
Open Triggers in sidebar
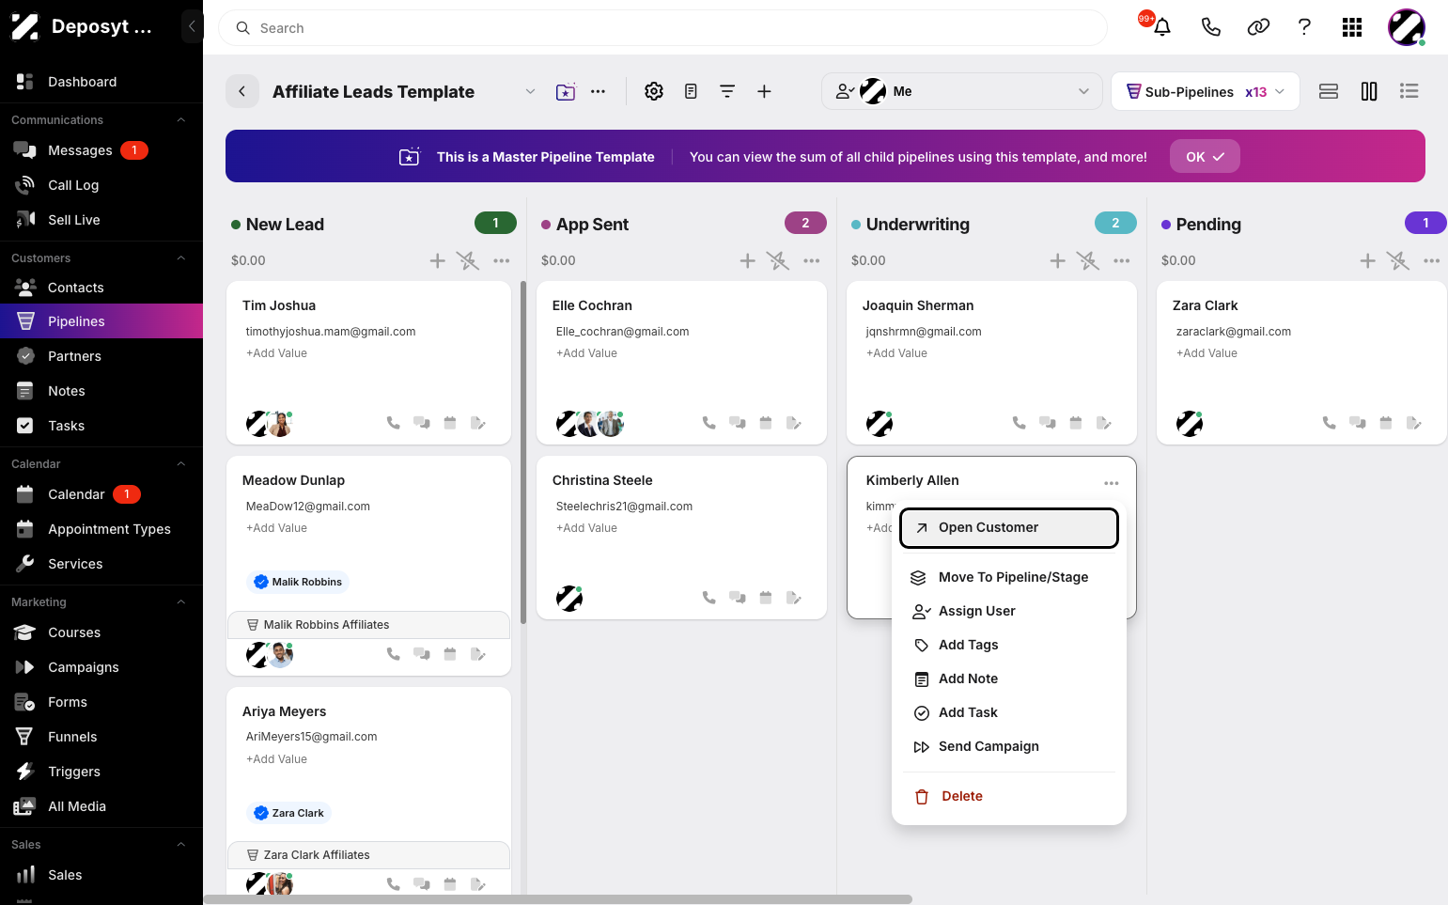pyautogui.click(x=101, y=772)
